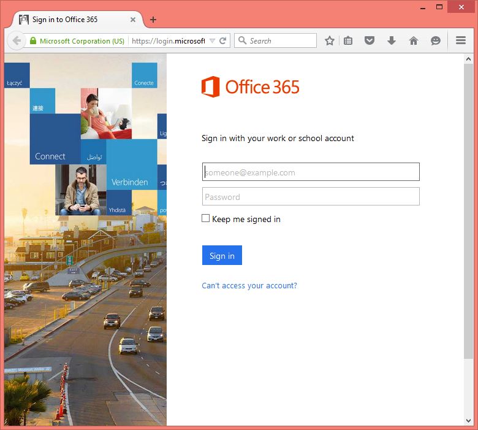Click the photo of man with phone
This screenshot has height=430, width=478.
[81, 190]
